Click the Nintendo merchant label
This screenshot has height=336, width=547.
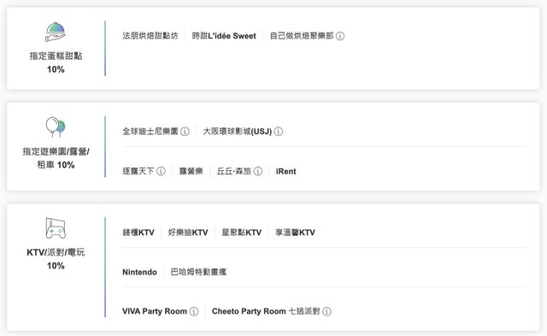click(139, 272)
